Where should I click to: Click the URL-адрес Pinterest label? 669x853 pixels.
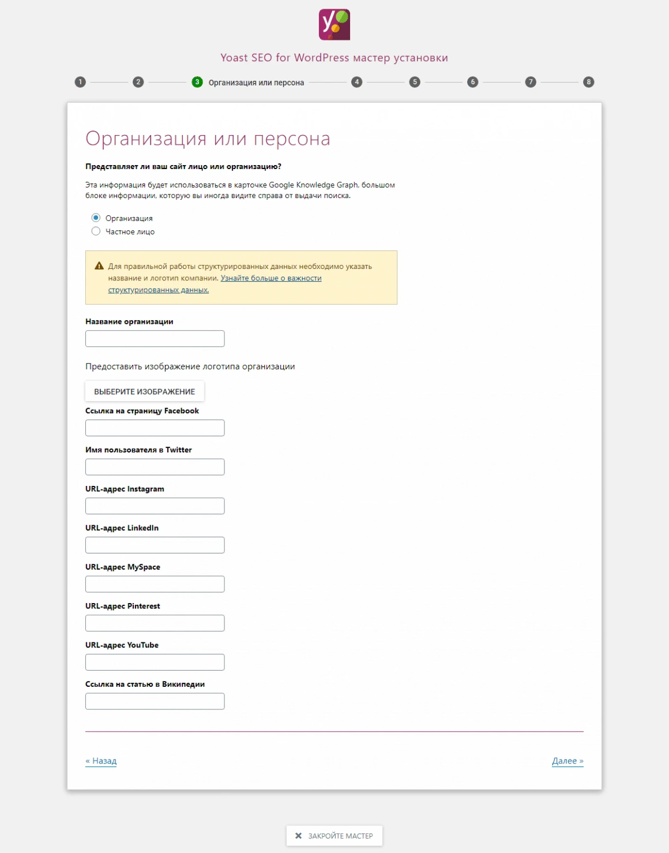pos(123,606)
